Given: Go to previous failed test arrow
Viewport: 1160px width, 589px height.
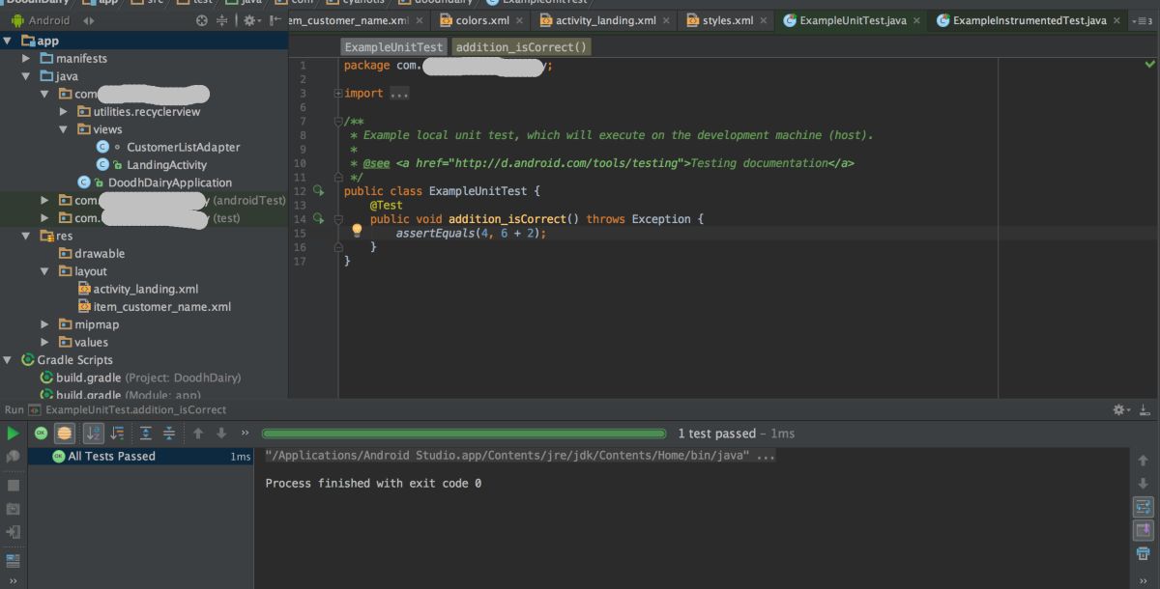Looking at the screenshot, I should pos(198,434).
